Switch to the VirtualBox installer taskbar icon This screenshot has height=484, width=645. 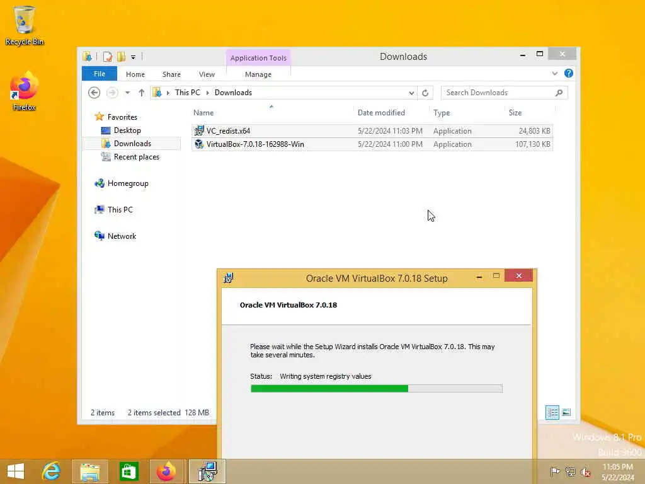tap(207, 471)
